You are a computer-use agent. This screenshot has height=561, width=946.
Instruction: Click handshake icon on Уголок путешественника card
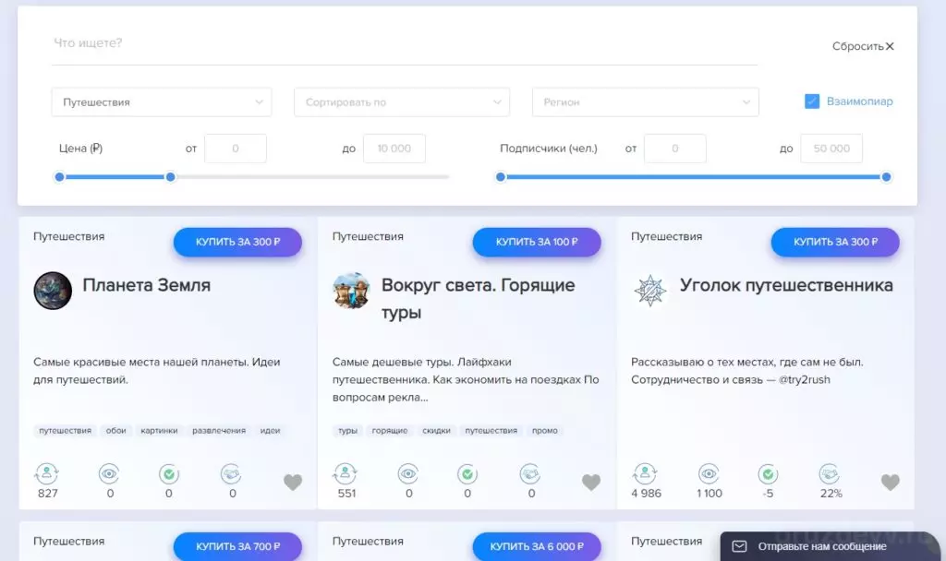click(x=830, y=474)
